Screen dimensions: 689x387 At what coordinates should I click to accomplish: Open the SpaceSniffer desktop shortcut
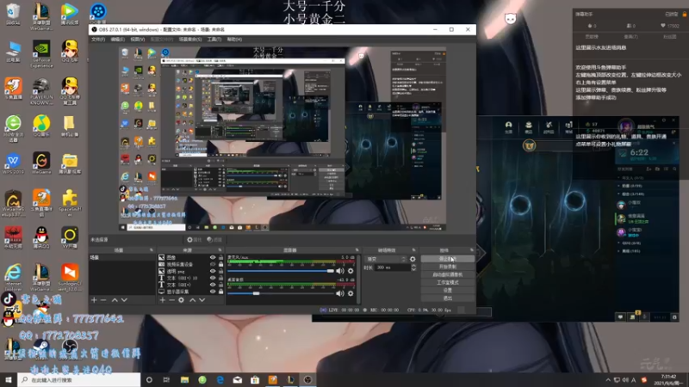[70, 203]
